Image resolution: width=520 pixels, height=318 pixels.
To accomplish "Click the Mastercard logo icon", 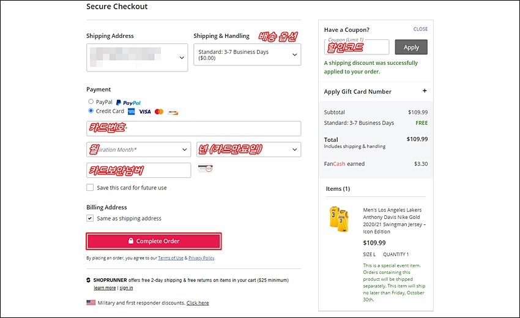I will click(159, 112).
